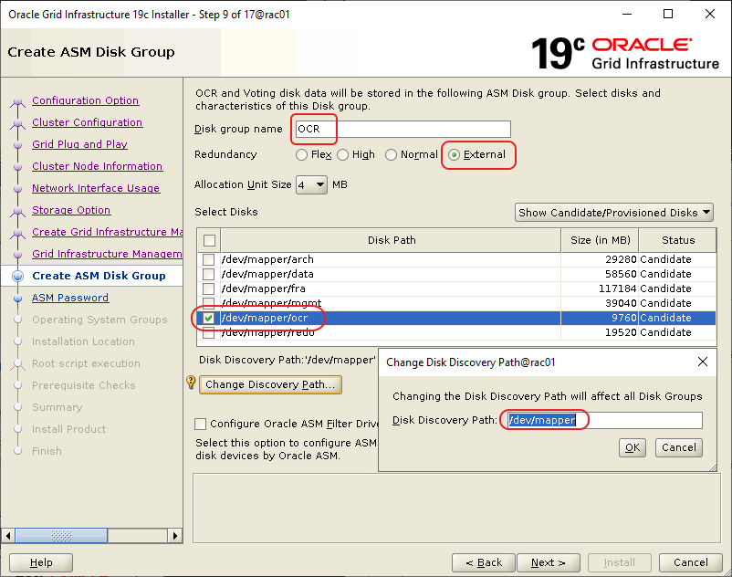Uncheck the /dev/mapper/ocr disk checkbox
The width and height of the screenshot is (732, 577).
pyautogui.click(x=209, y=318)
